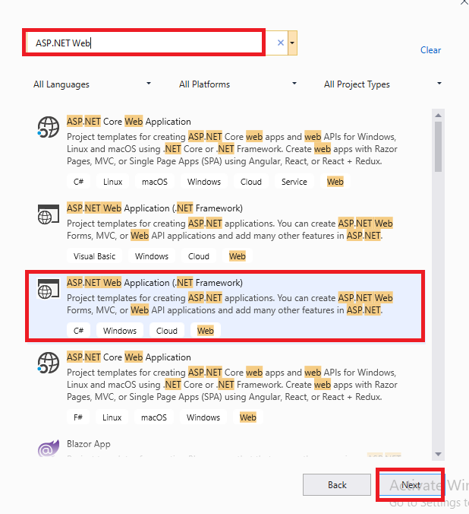Click scrollbar down arrow in template list
469x514 pixels.
coord(438,454)
